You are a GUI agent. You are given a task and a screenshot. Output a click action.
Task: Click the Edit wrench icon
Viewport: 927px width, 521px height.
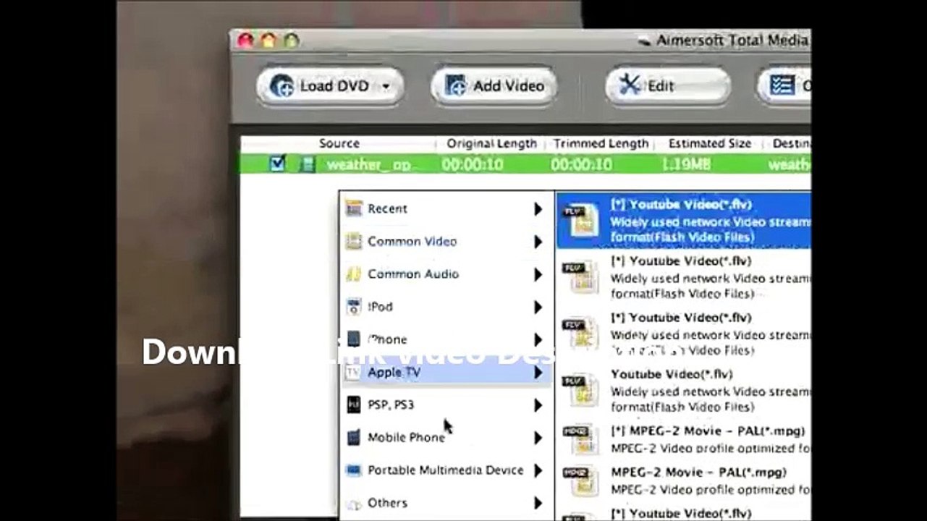[x=630, y=85]
